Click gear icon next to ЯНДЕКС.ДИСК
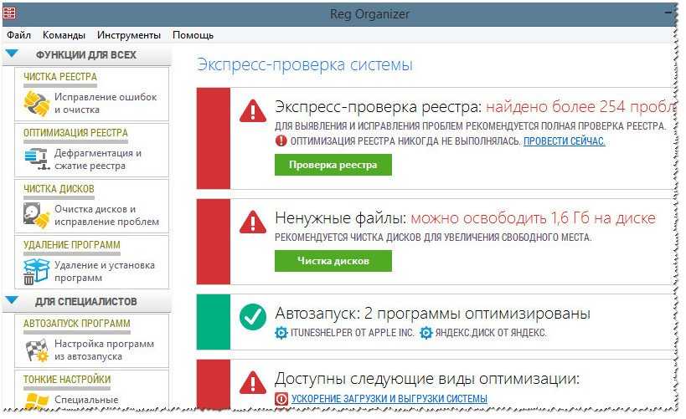Viewport: 686px width, 419px height. 426,333
